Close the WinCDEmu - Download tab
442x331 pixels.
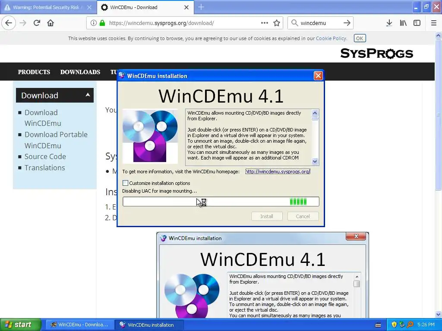[x=186, y=7]
